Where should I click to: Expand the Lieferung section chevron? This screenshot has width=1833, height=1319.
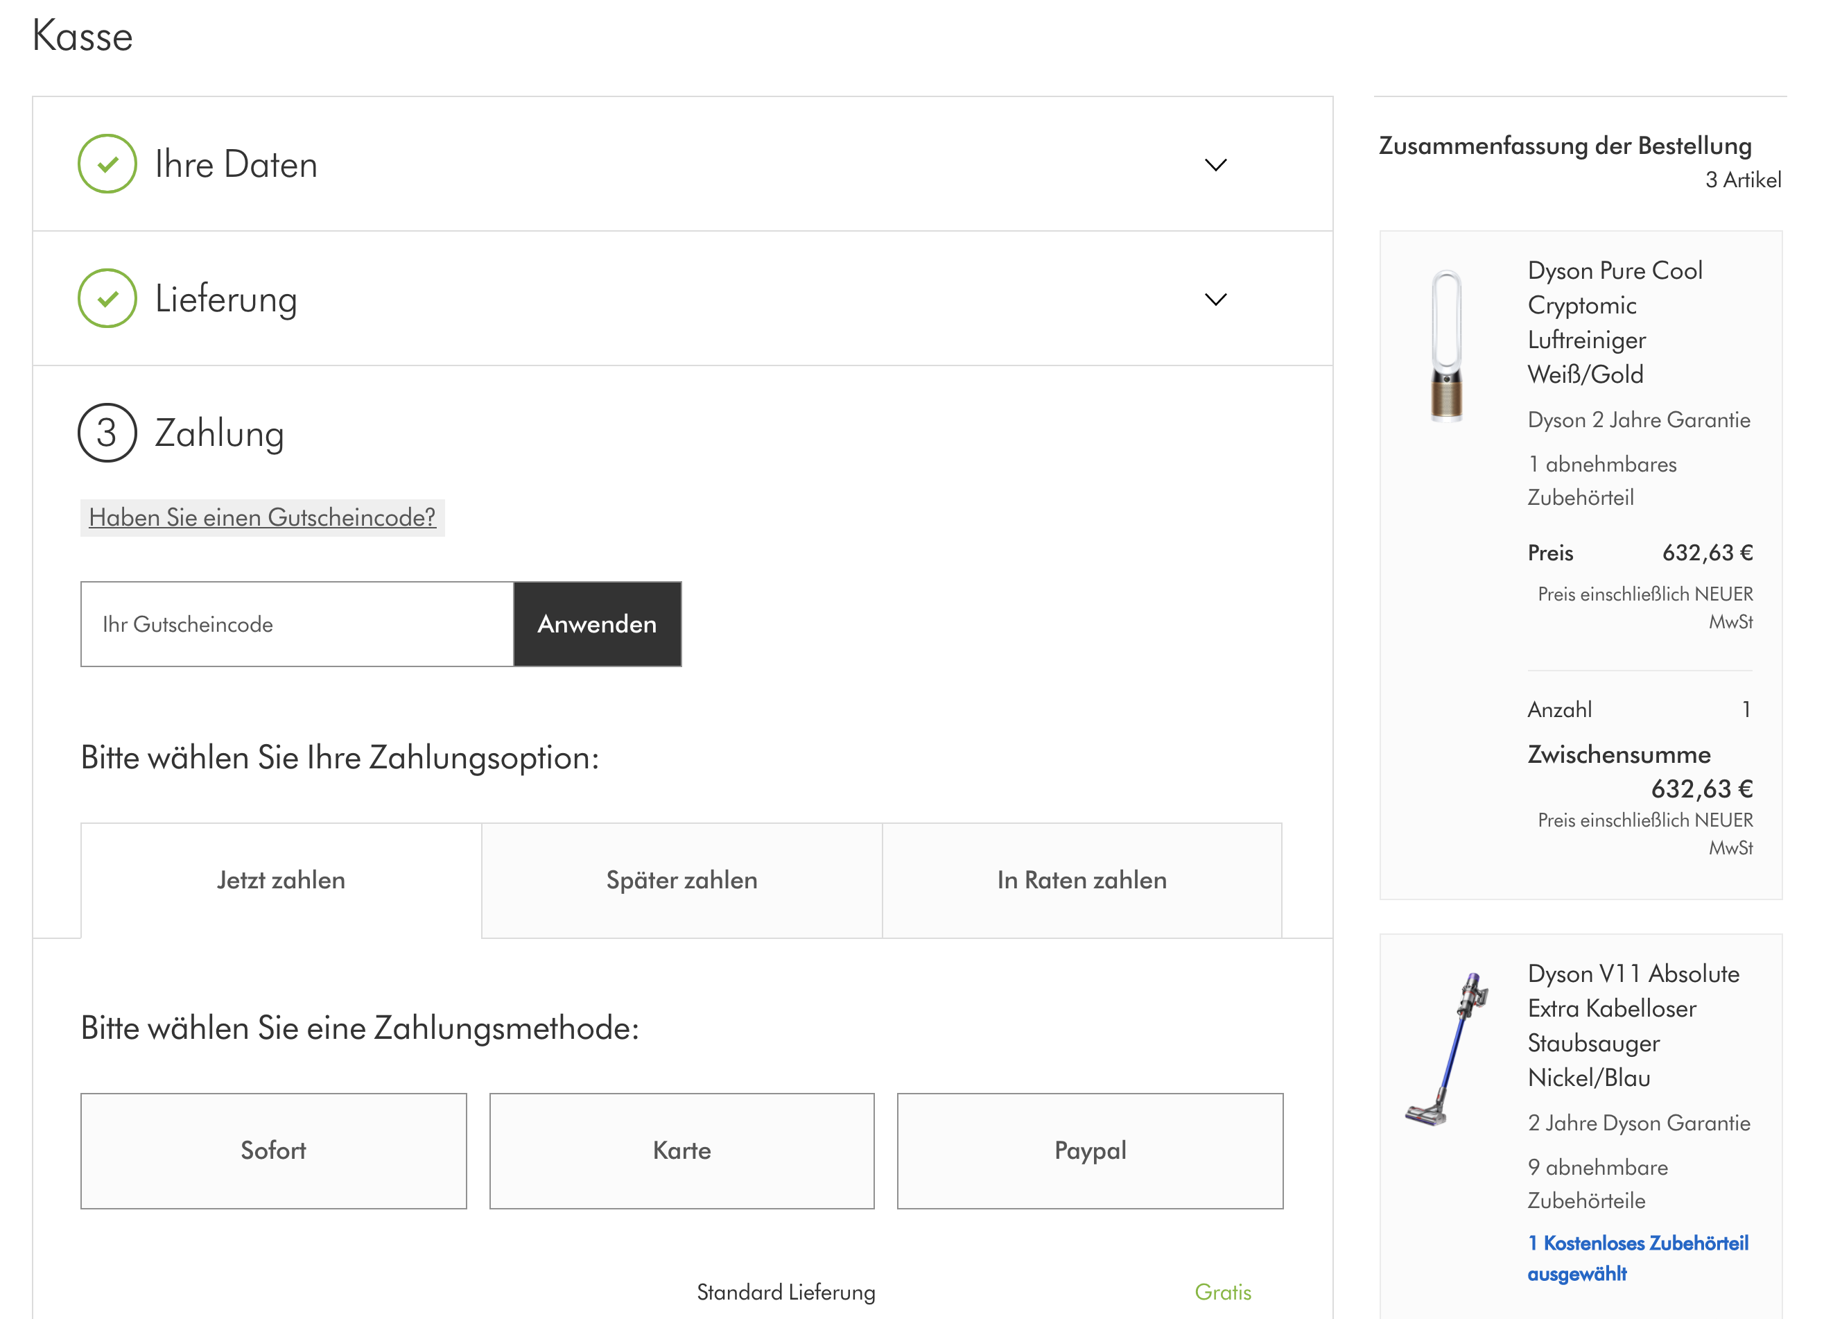(x=1215, y=300)
